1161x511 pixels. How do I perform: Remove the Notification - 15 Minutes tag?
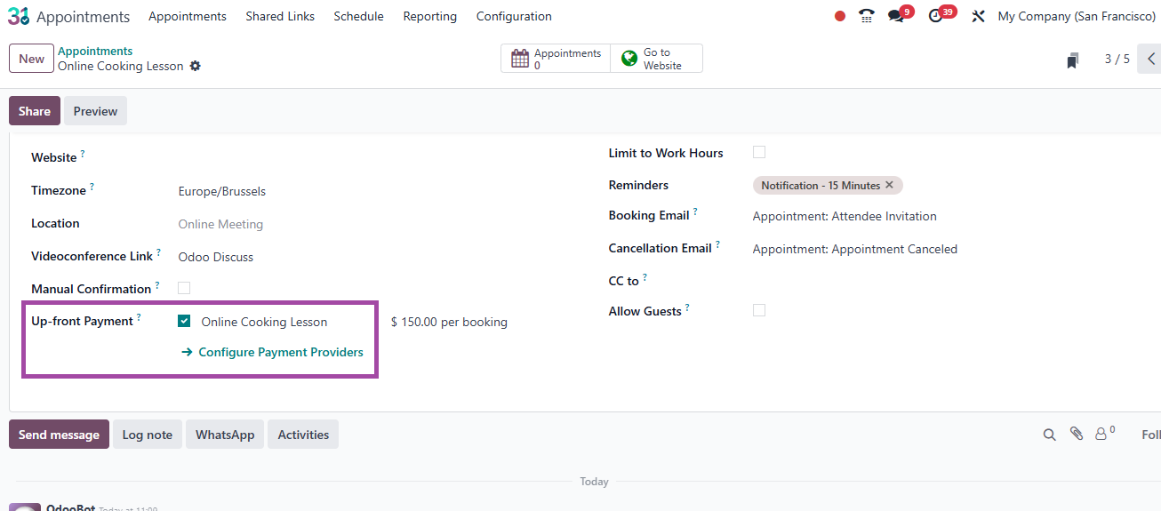pyautogui.click(x=890, y=185)
